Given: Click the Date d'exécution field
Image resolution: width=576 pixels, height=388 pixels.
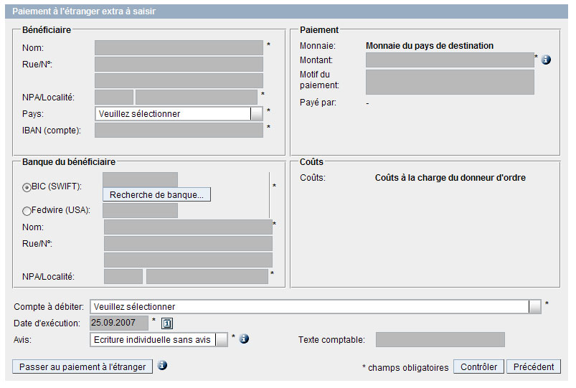Looking at the screenshot, I should click(x=118, y=323).
